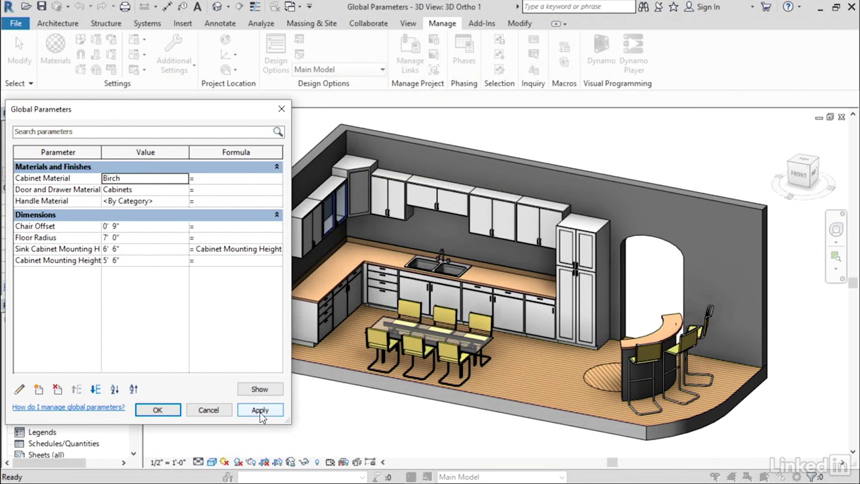Image resolution: width=860 pixels, height=484 pixels.
Task: Click the FRONT face of the ViewCube
Action: click(x=798, y=174)
